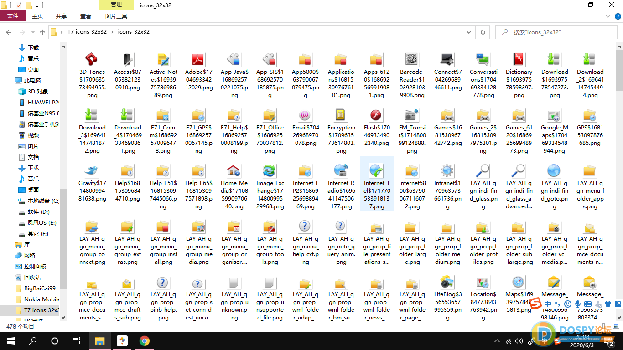Screen dimensions: 623x350
Task: Select the Email$704 icon file
Action: point(306,128)
